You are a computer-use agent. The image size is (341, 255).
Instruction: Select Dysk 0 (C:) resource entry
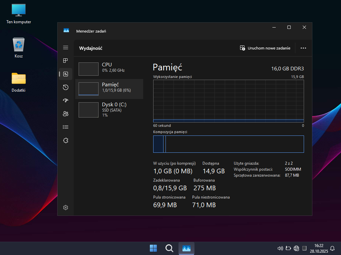pyautogui.click(x=109, y=110)
